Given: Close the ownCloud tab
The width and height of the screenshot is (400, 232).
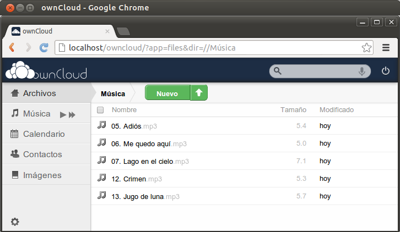Looking at the screenshot, I should click(x=107, y=31).
